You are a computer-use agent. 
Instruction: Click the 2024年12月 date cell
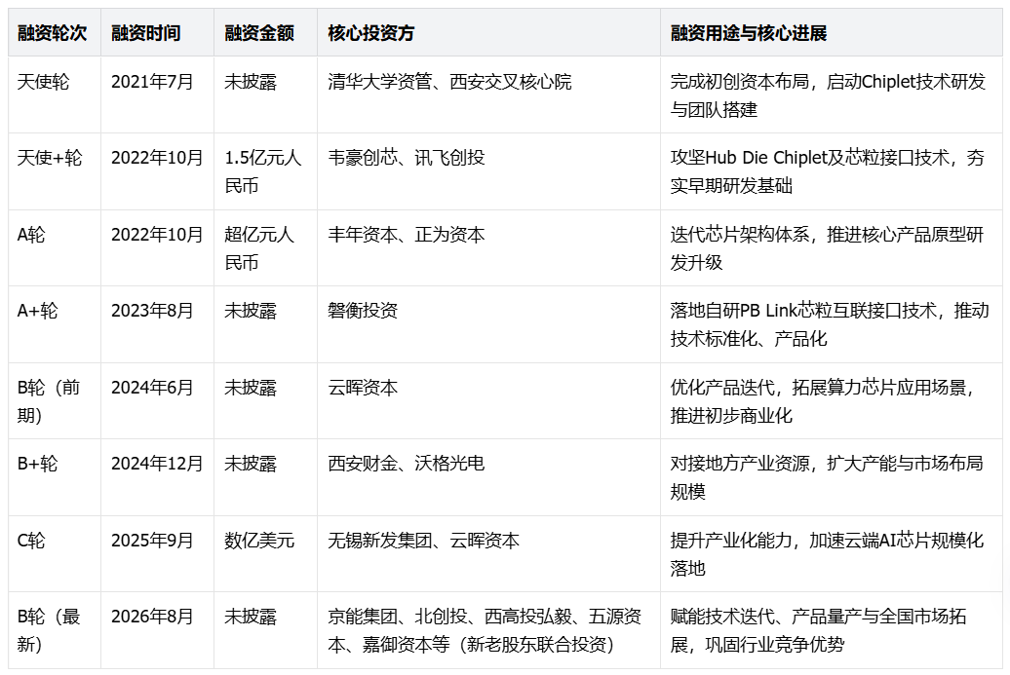157,477
